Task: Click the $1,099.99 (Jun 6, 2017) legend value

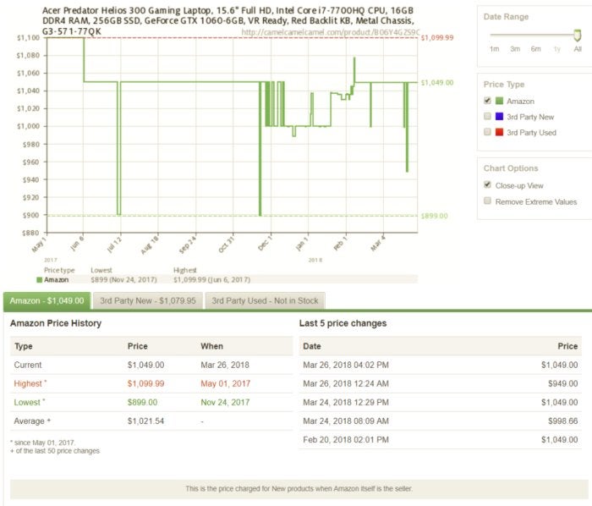Action: click(x=211, y=280)
